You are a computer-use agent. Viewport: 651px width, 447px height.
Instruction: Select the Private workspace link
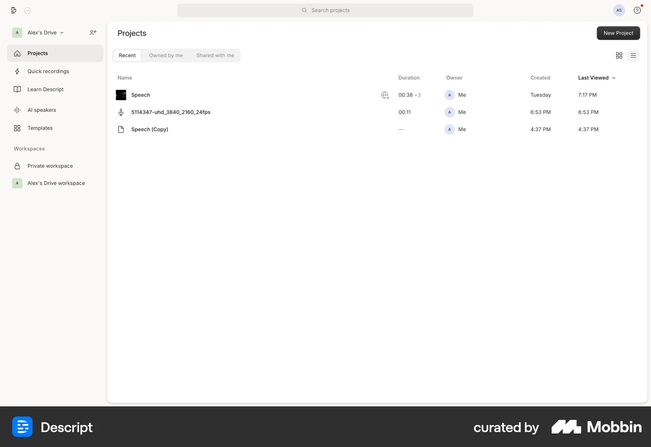(50, 166)
